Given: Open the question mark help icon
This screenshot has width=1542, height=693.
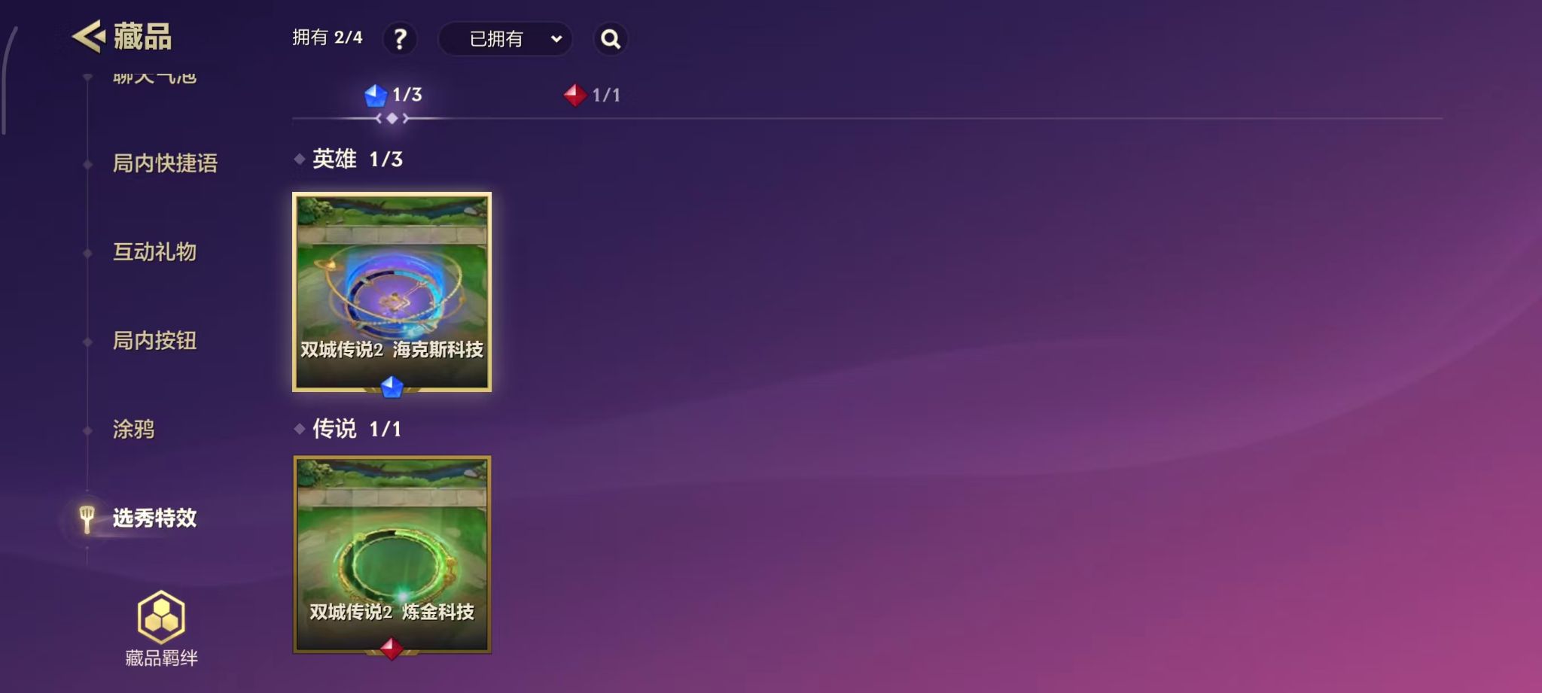Looking at the screenshot, I should point(400,38).
